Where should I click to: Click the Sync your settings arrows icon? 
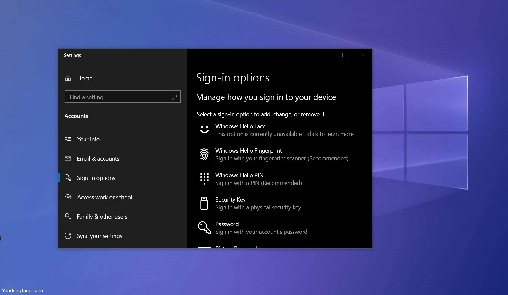(68, 236)
